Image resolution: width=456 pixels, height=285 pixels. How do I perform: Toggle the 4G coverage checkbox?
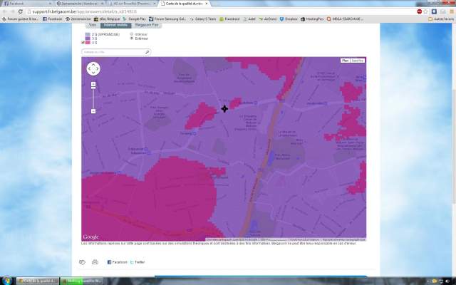click(83, 43)
